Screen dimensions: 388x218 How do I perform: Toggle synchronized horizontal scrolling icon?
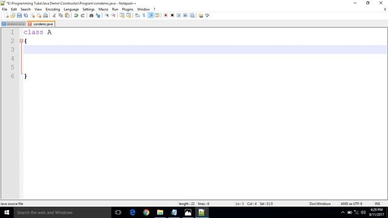pos(129,16)
